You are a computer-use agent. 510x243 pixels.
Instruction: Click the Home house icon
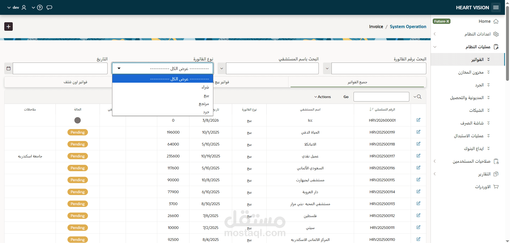pos(496,21)
